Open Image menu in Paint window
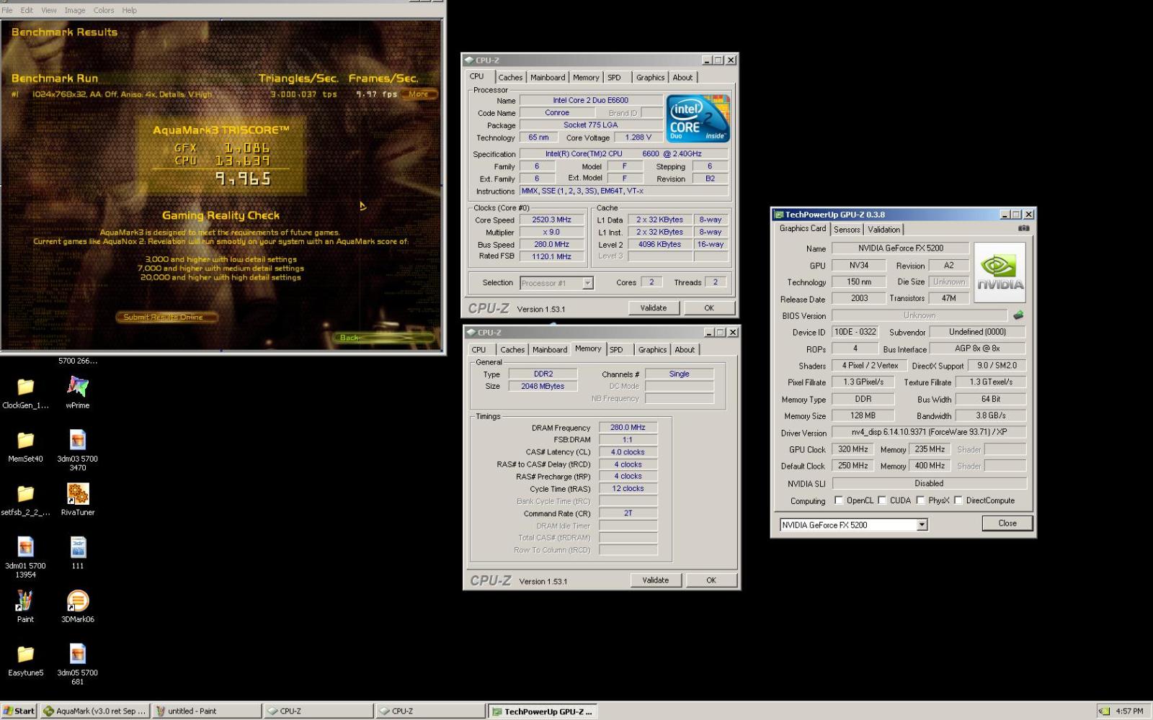 pos(75,10)
